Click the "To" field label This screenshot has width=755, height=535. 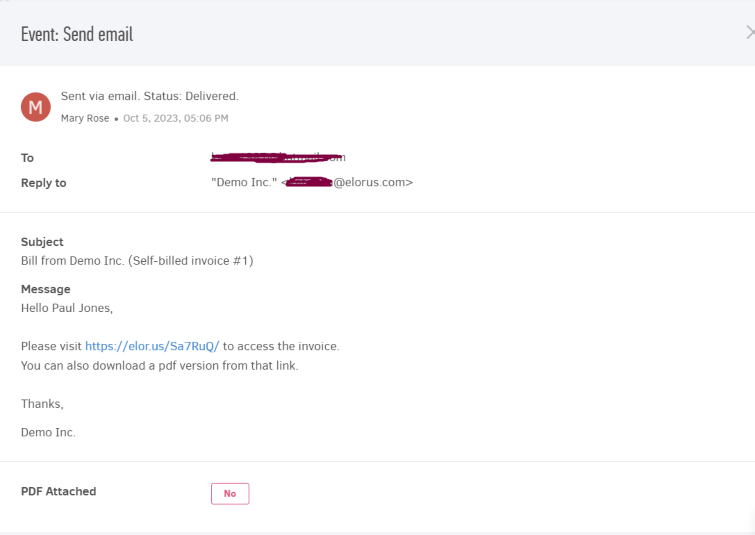27,158
